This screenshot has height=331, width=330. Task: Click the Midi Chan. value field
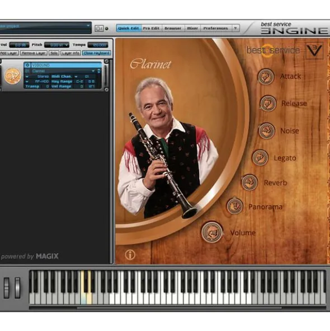(x=87, y=76)
